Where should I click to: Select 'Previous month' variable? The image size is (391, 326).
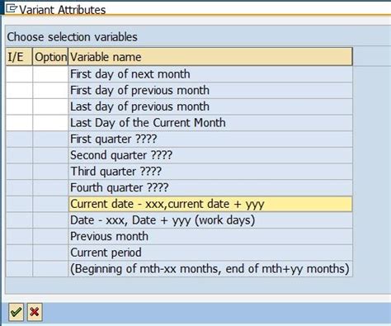click(210, 236)
